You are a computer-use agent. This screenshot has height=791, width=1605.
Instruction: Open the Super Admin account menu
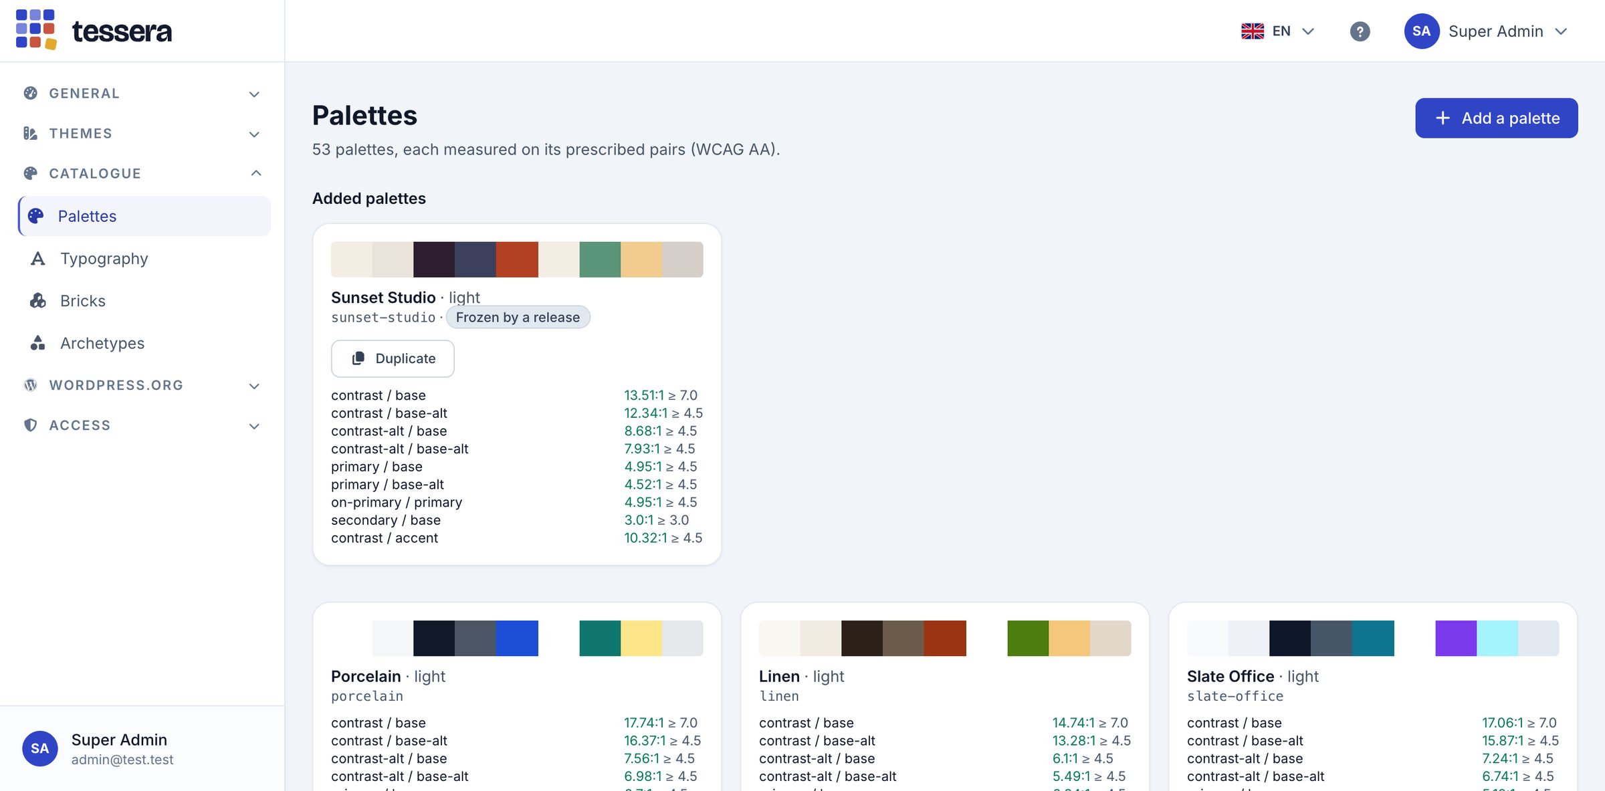pyautogui.click(x=1487, y=31)
